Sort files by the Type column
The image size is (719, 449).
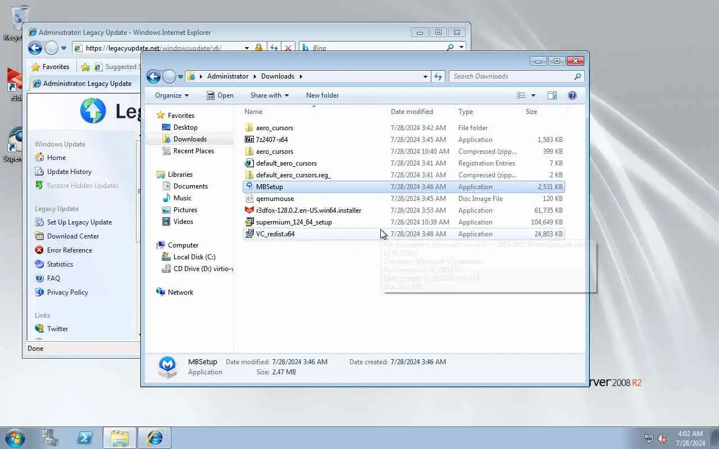(466, 112)
